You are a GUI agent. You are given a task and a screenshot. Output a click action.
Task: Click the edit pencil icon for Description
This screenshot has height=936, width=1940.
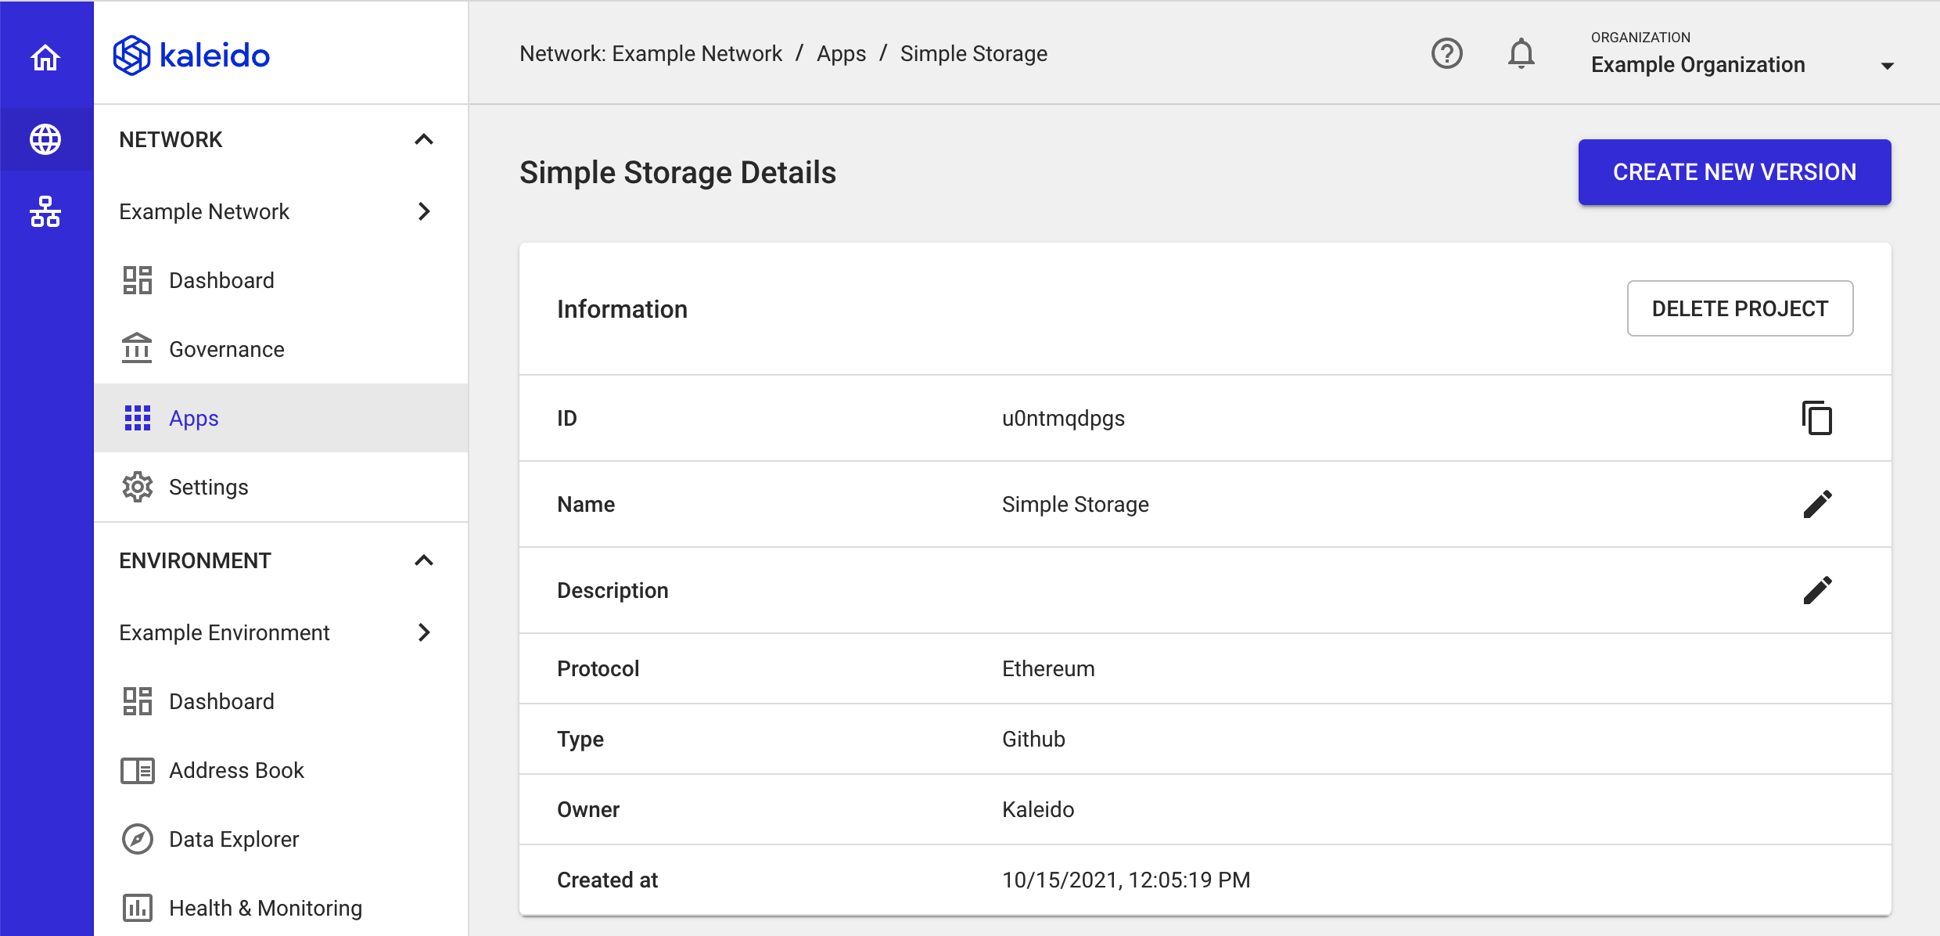click(x=1817, y=591)
